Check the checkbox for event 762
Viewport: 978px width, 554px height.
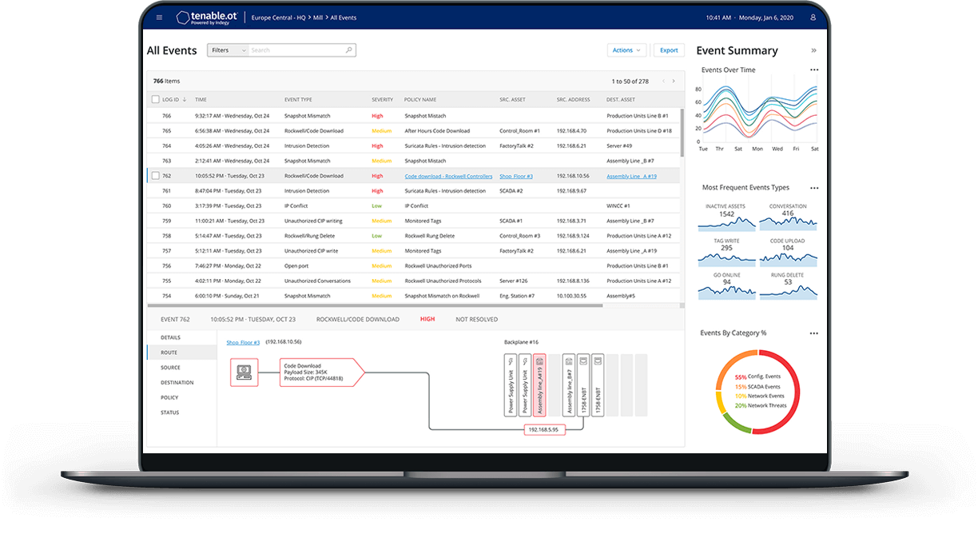(x=155, y=176)
